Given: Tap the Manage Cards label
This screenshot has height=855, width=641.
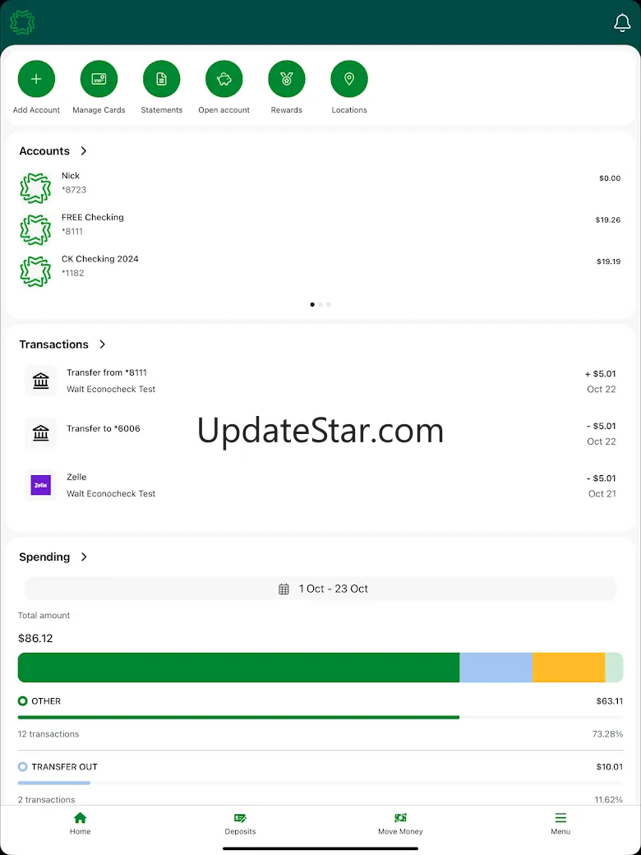Looking at the screenshot, I should pos(99,110).
